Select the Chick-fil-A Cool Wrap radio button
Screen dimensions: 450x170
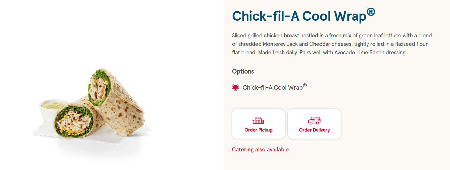[235, 87]
